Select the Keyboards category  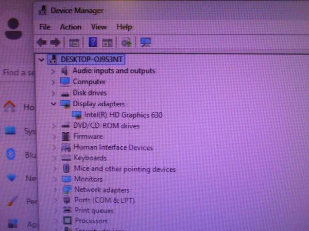(90, 158)
